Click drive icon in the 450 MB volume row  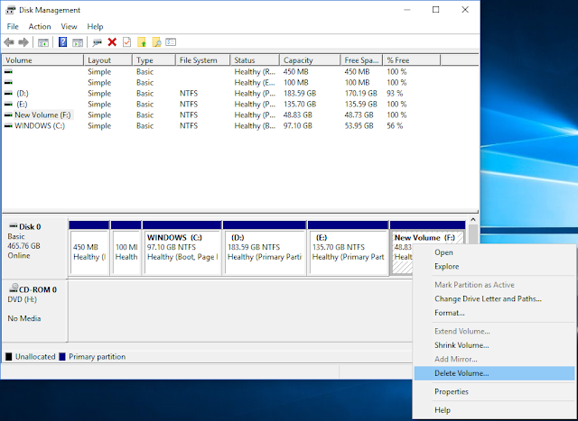(8, 72)
